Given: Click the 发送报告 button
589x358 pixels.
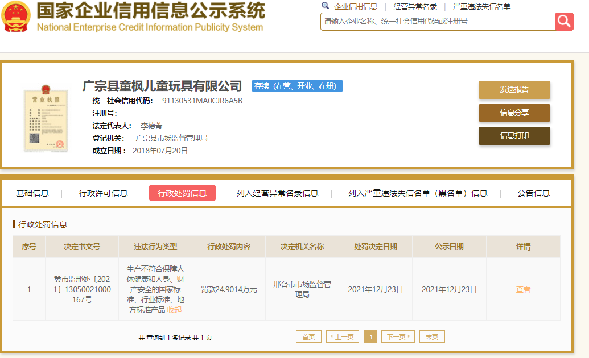Looking at the screenshot, I should click(514, 90).
